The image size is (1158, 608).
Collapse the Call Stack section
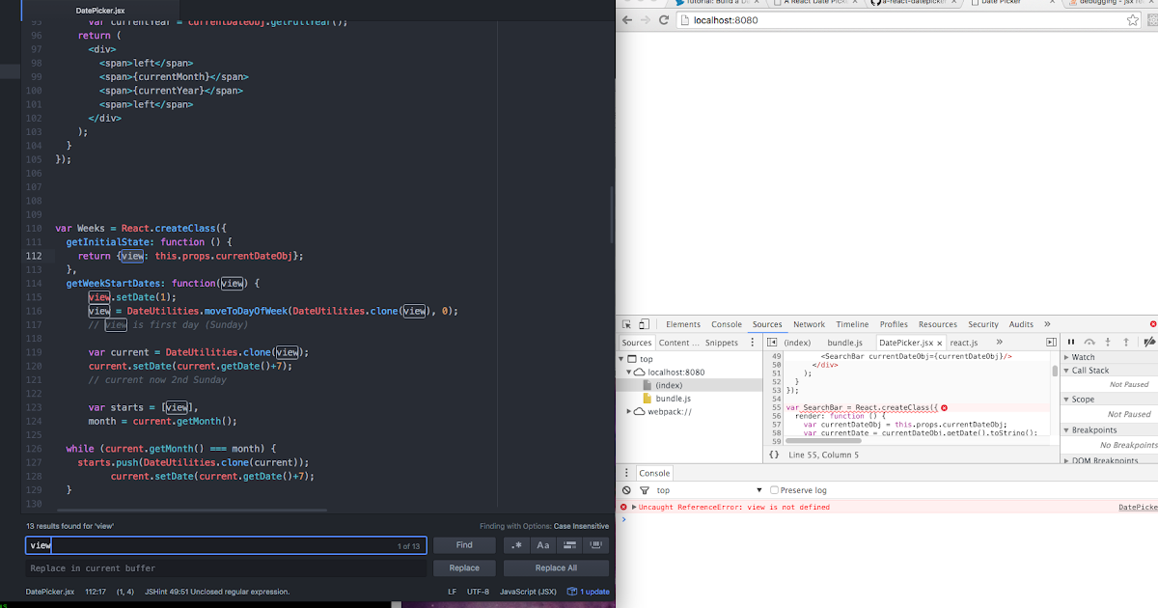click(x=1090, y=371)
